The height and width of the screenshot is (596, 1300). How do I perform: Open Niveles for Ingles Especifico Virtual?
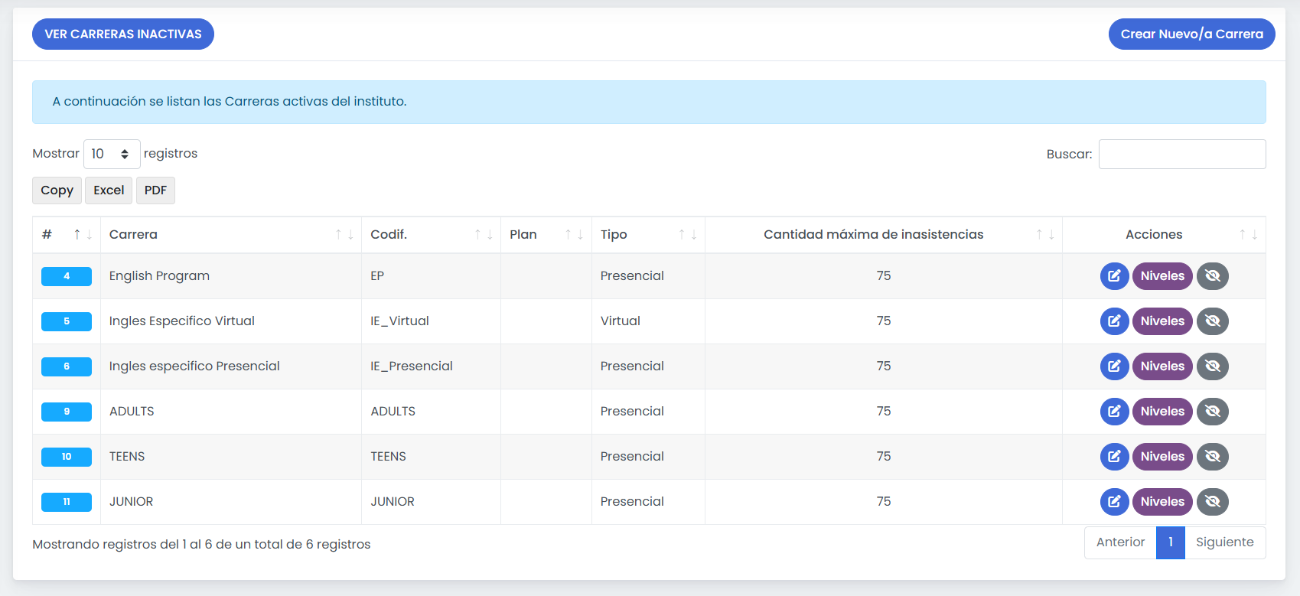click(1162, 321)
